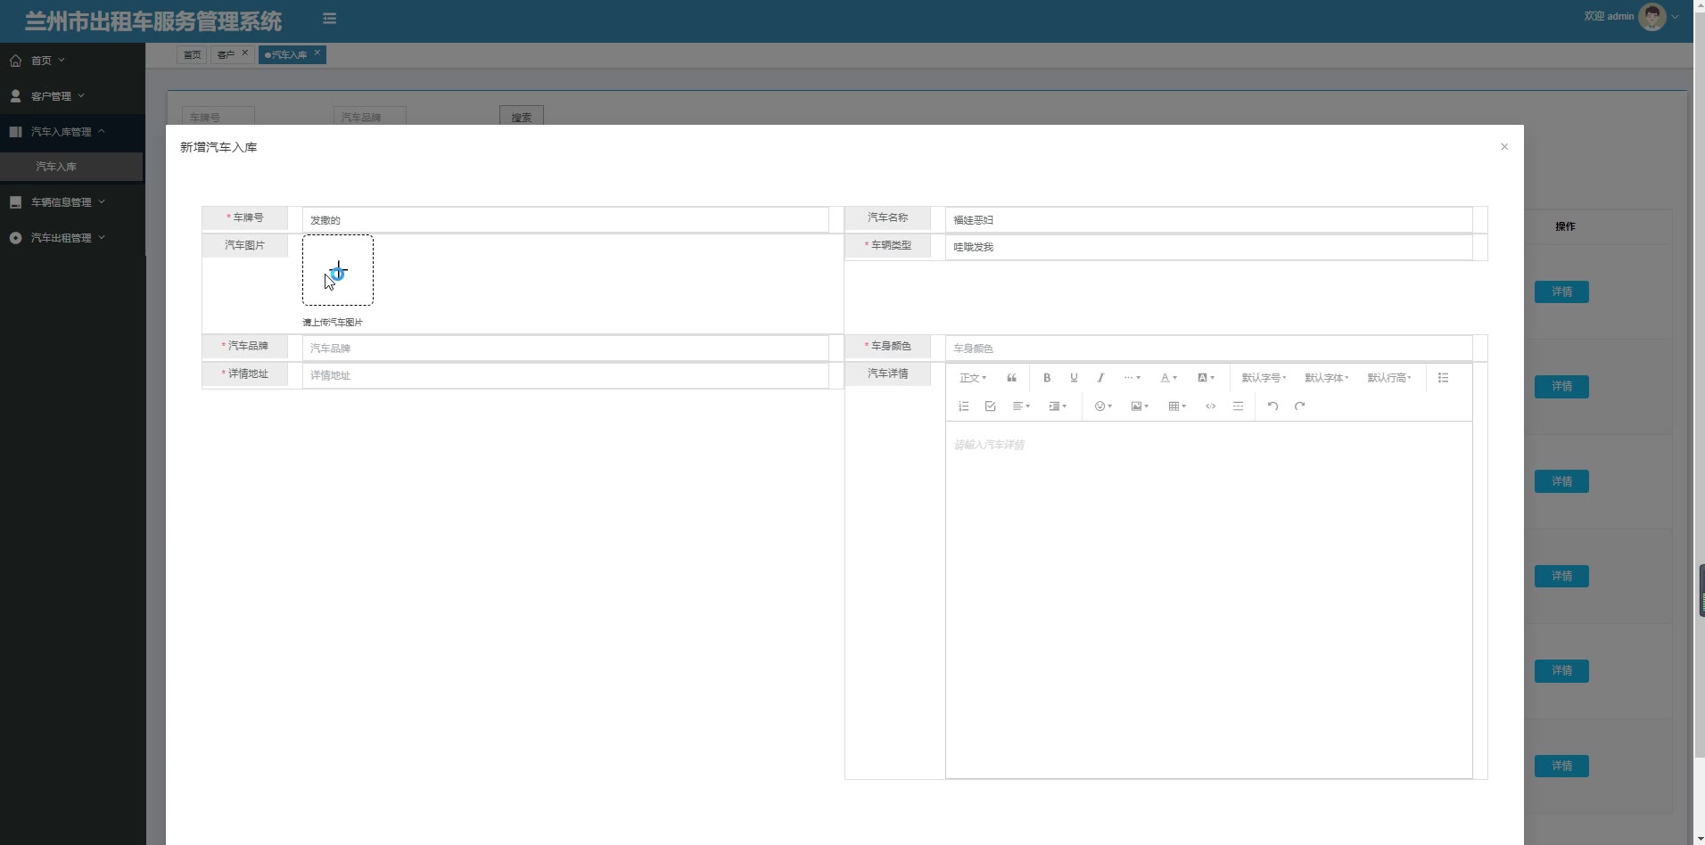Open the insert image menu
Image resolution: width=1705 pixels, height=845 pixels.
coord(1140,406)
